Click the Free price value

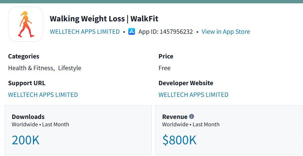click(x=164, y=68)
